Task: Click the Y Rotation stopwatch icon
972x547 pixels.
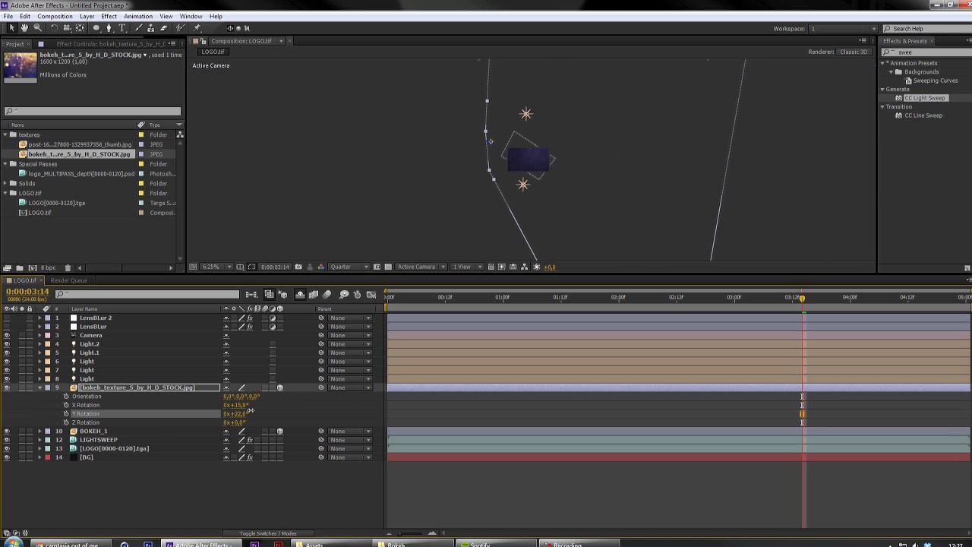Action: 66,414
